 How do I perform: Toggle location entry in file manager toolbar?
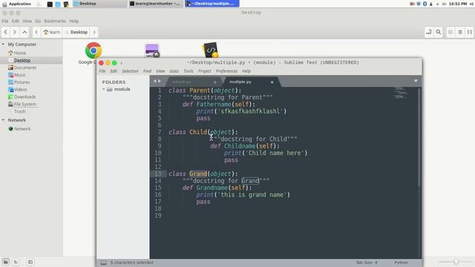[429, 32]
